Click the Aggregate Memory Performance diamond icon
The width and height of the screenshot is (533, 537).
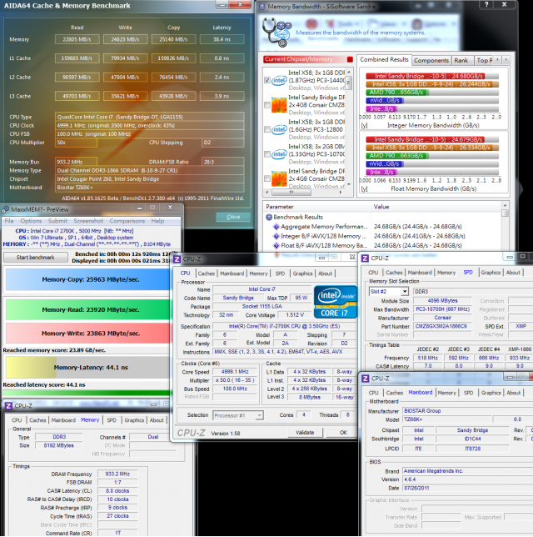point(276,226)
